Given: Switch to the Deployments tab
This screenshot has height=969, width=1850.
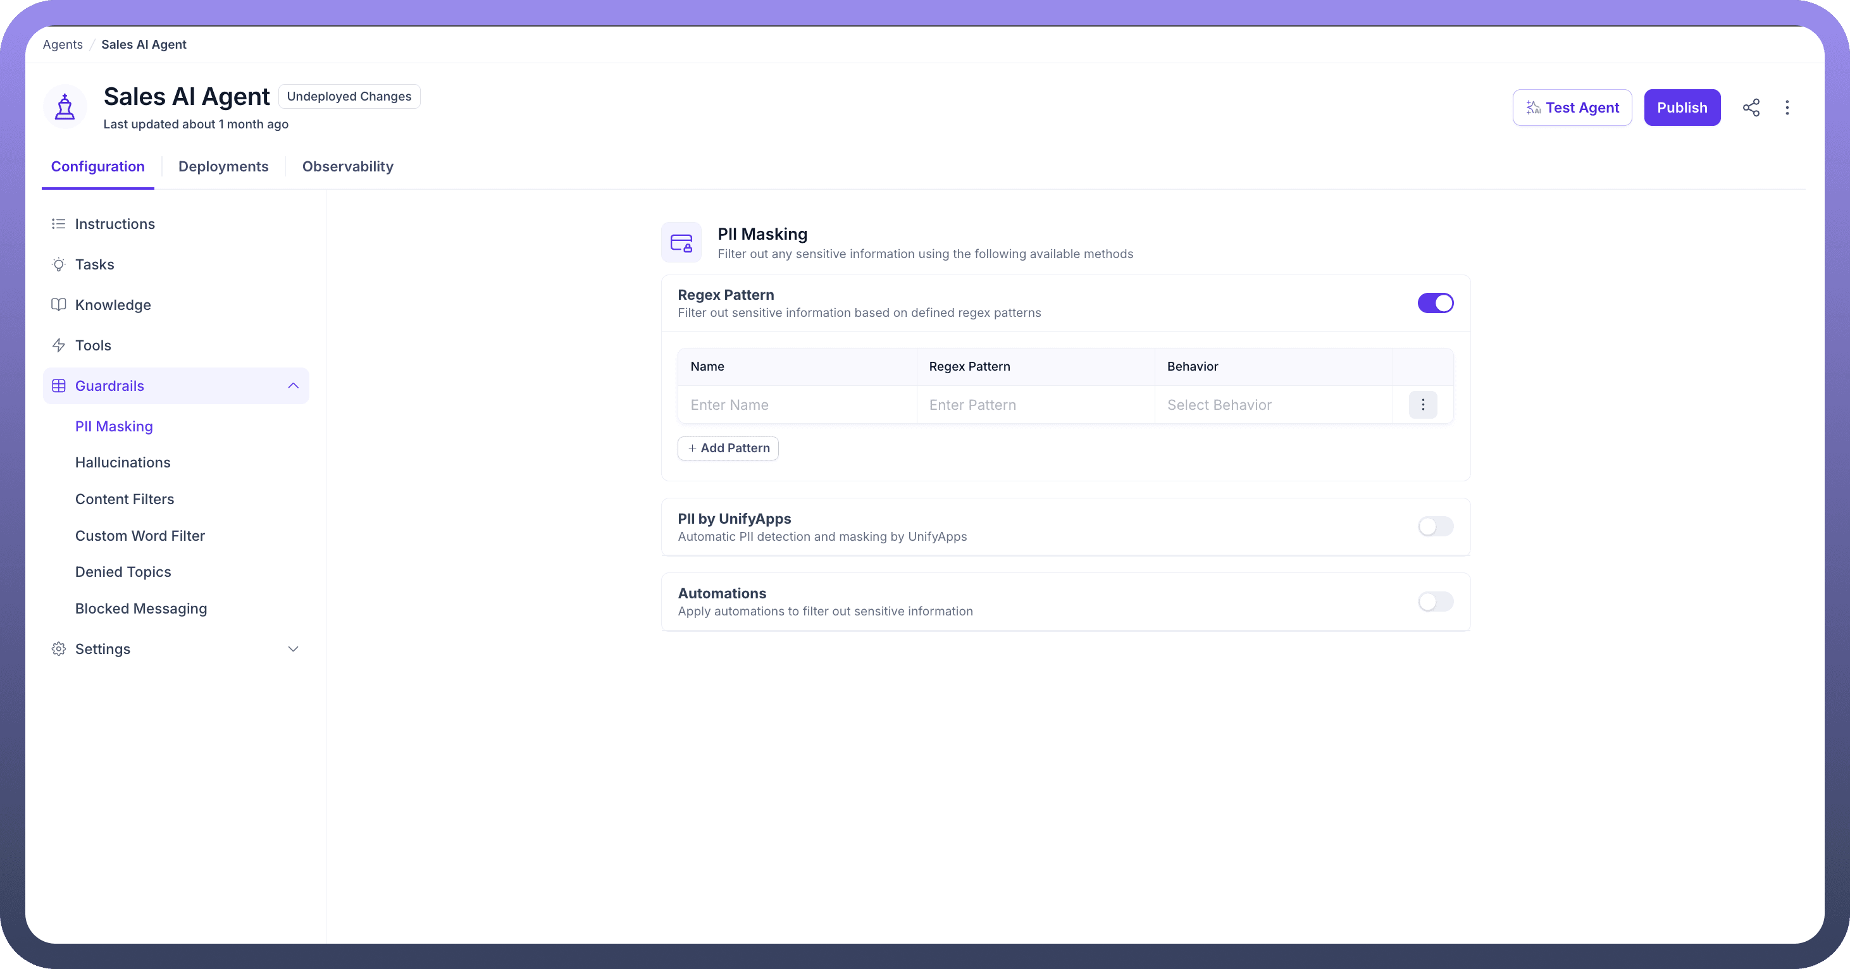Looking at the screenshot, I should click(223, 166).
